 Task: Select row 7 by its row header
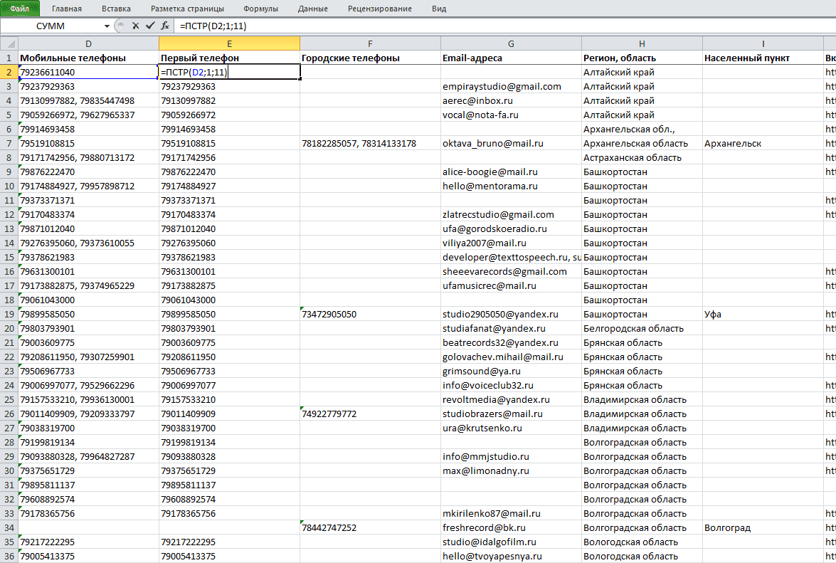9,143
